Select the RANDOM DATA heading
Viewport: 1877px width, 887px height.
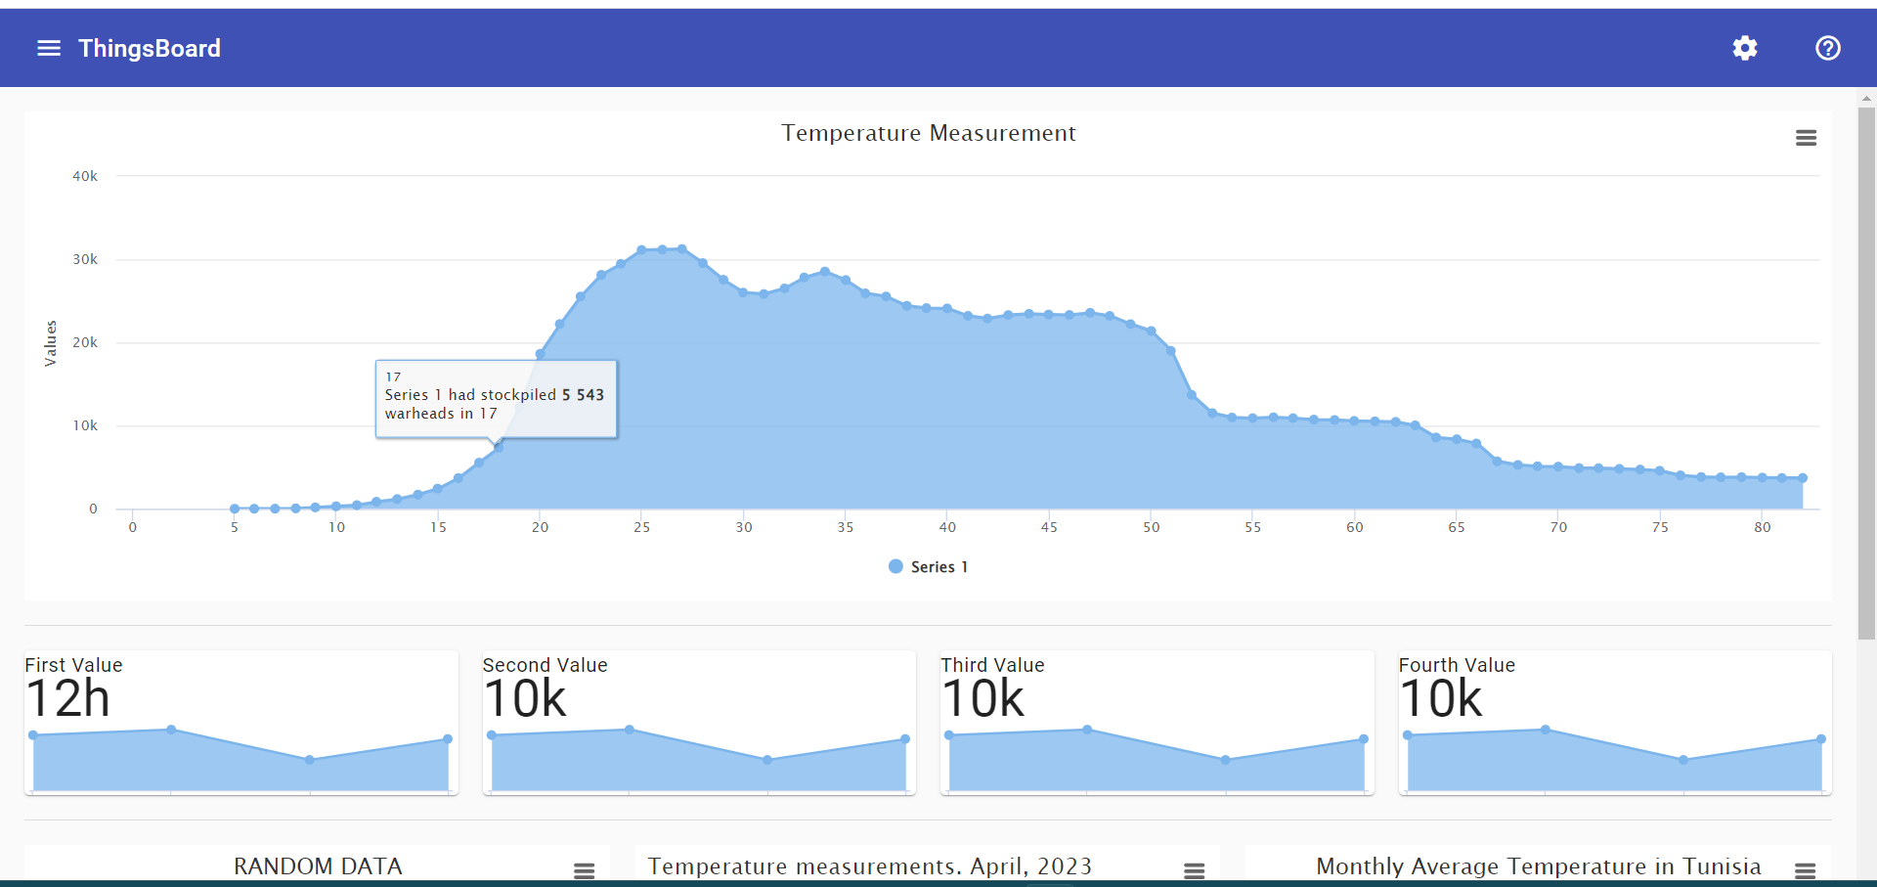click(x=317, y=866)
